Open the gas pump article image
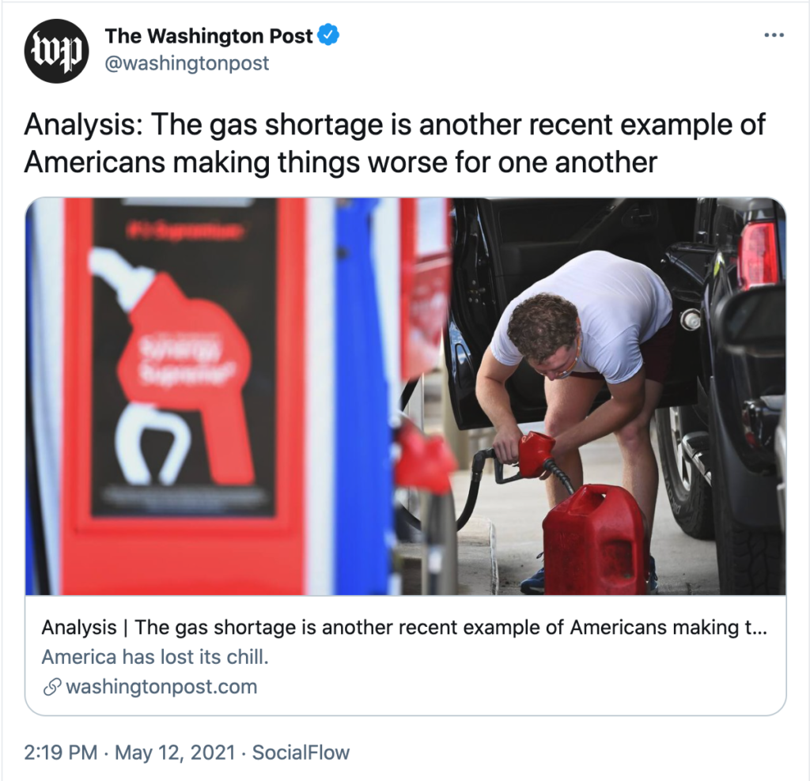Screen dimensions: 810x781 pyautogui.click(x=406, y=397)
